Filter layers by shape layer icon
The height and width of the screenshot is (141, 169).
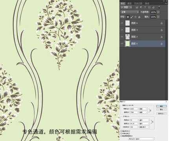[x=149, y=7]
